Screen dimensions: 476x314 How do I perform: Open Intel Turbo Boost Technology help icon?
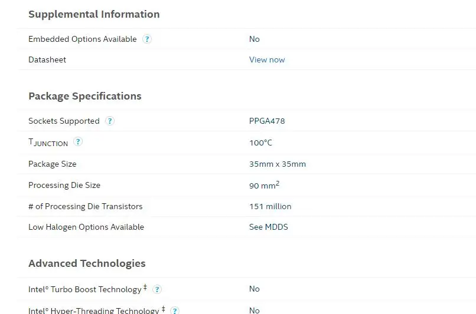click(157, 289)
